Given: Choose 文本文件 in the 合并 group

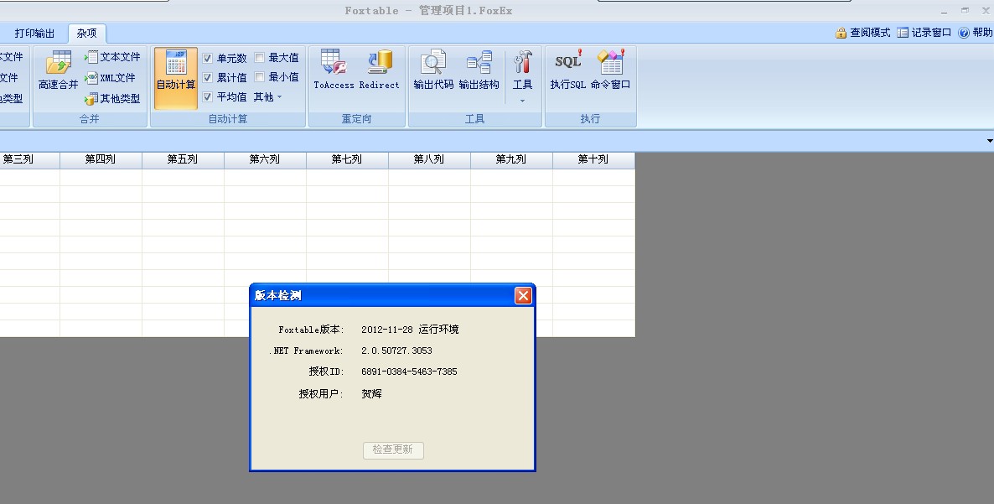Looking at the screenshot, I should tap(113, 57).
